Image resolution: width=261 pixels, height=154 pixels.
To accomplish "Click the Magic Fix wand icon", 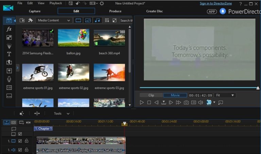I will [x=22, y=114].
